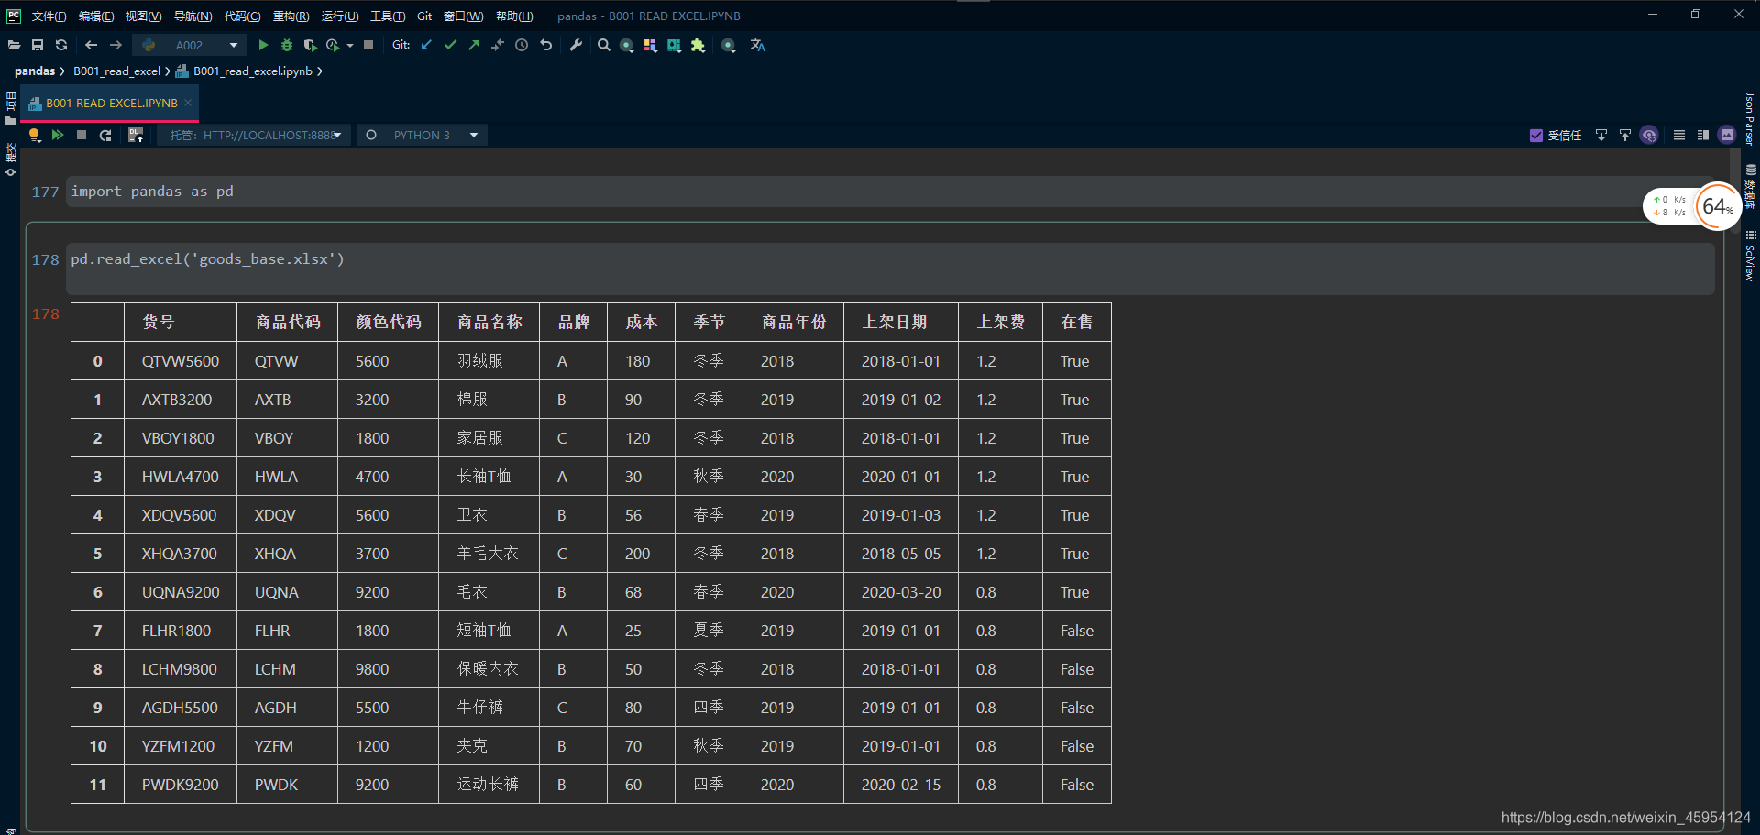The height and width of the screenshot is (835, 1760).
Task: Open Git history clock icon
Action: tap(522, 45)
